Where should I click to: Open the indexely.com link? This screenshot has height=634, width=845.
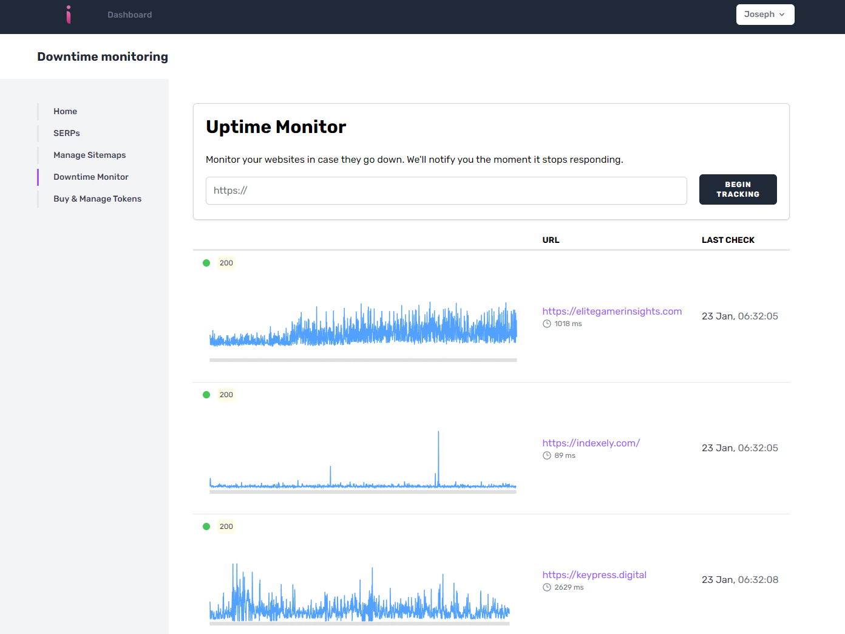tap(591, 443)
